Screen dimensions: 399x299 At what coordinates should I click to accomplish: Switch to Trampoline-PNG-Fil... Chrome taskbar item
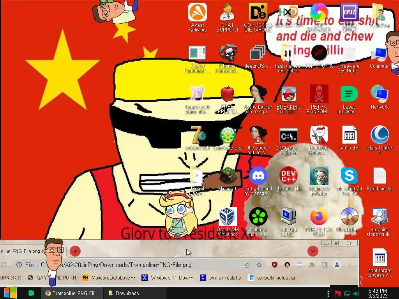tap(72, 293)
